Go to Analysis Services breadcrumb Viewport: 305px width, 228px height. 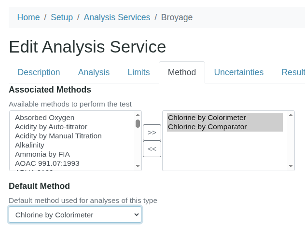click(x=117, y=17)
